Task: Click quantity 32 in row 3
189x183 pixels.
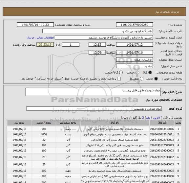Action: [x=44, y=140]
